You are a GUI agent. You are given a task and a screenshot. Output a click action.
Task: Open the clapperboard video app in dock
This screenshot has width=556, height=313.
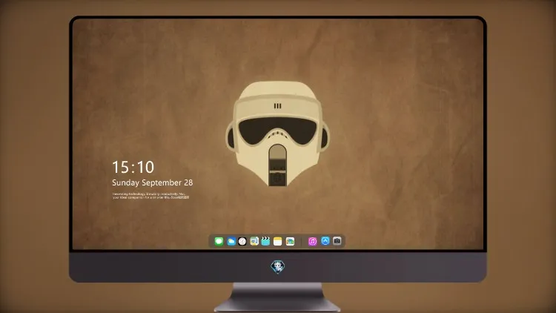coord(265,241)
